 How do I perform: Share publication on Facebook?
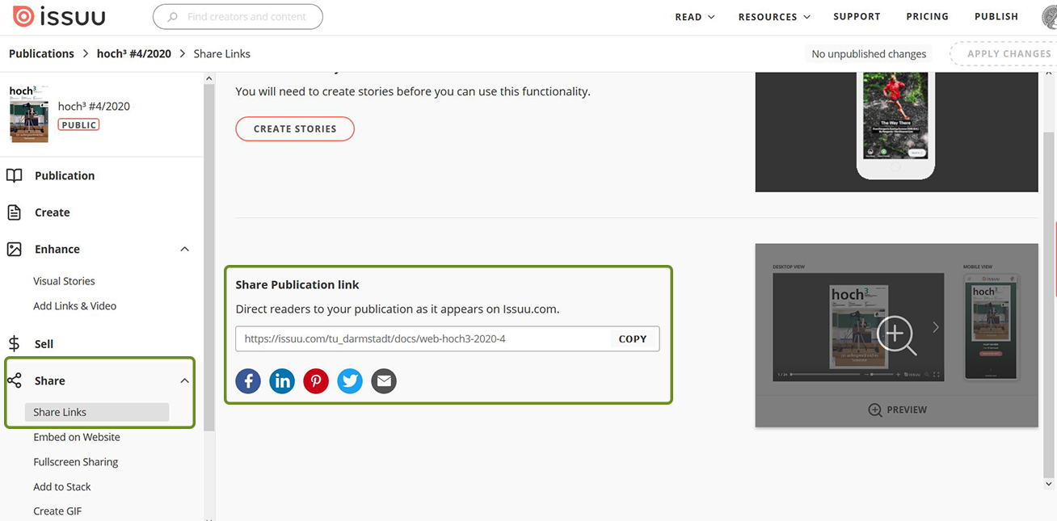(248, 380)
